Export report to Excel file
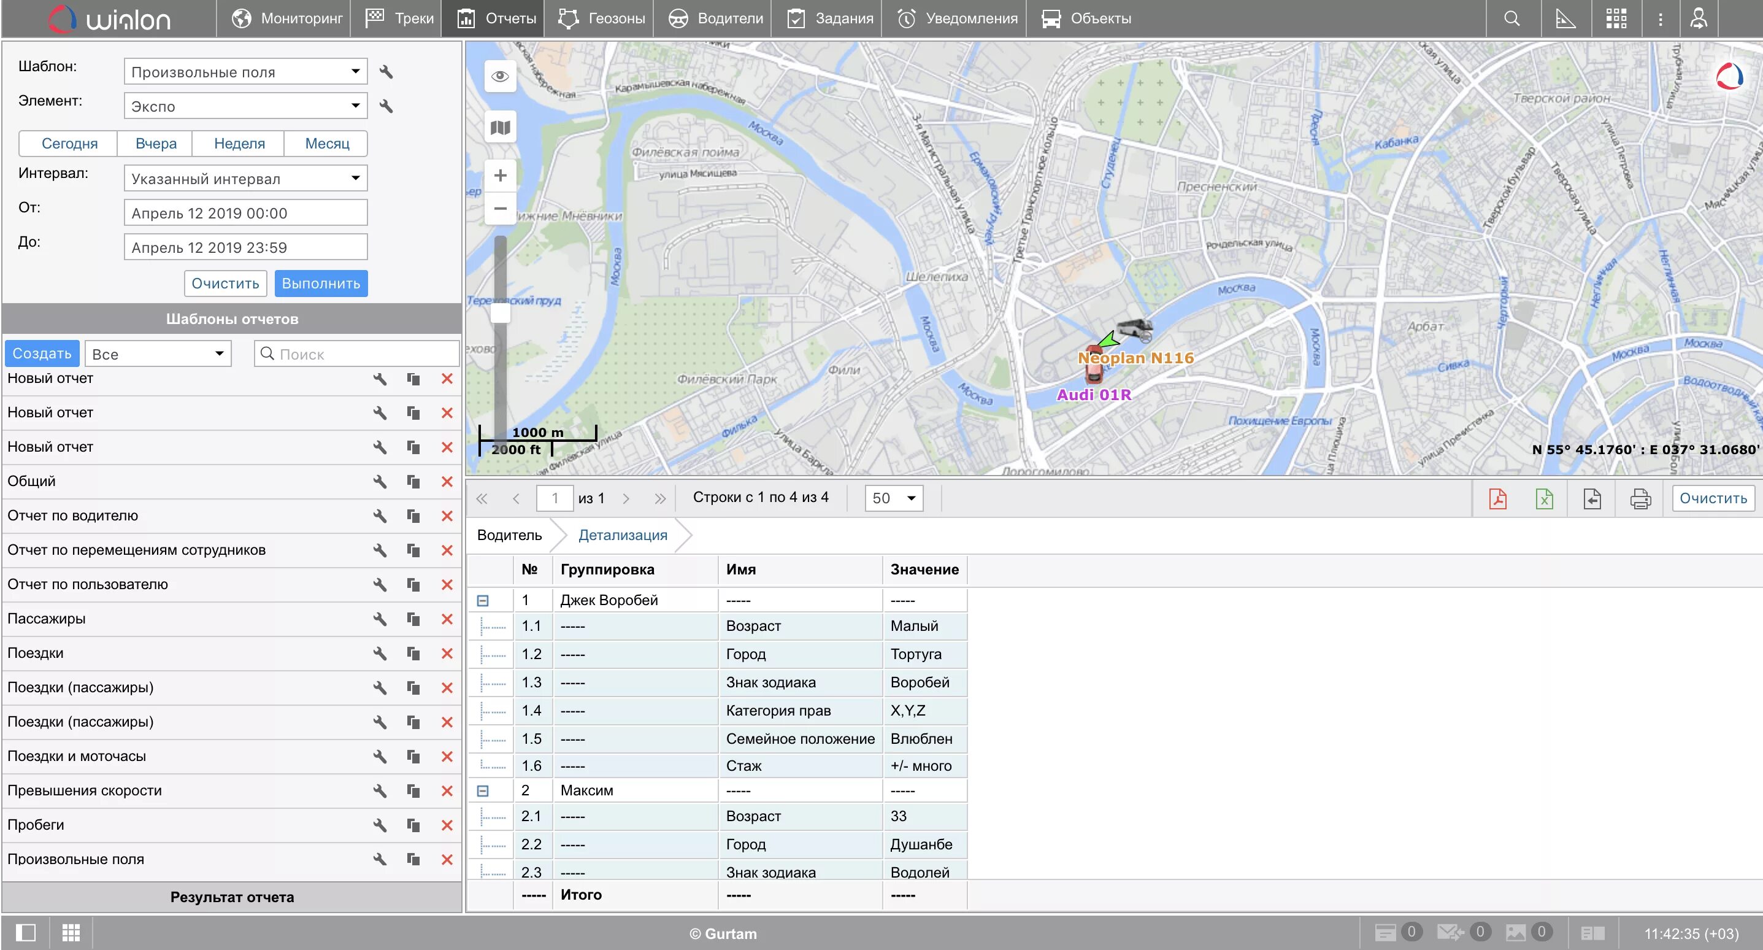The image size is (1763, 950). (x=1544, y=498)
